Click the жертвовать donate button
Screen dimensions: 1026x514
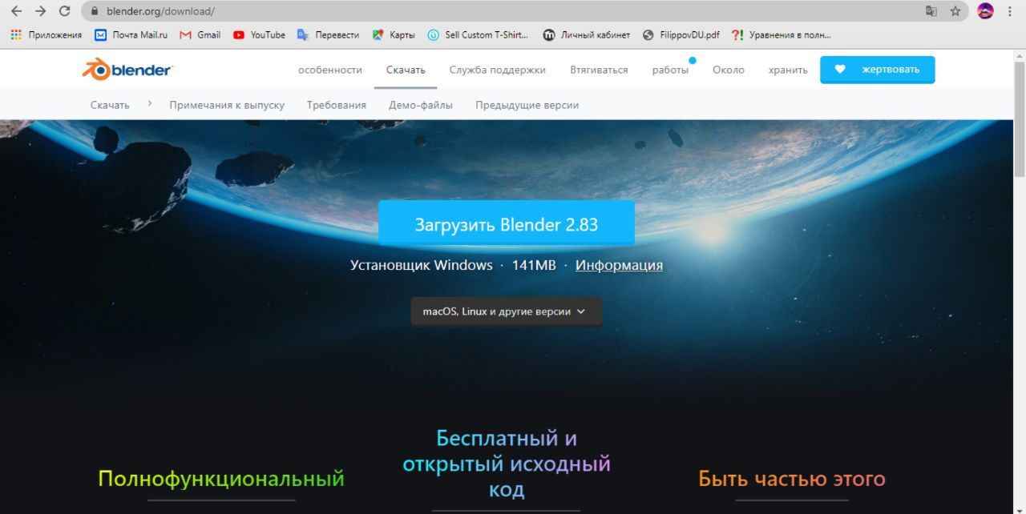pyautogui.click(x=877, y=70)
